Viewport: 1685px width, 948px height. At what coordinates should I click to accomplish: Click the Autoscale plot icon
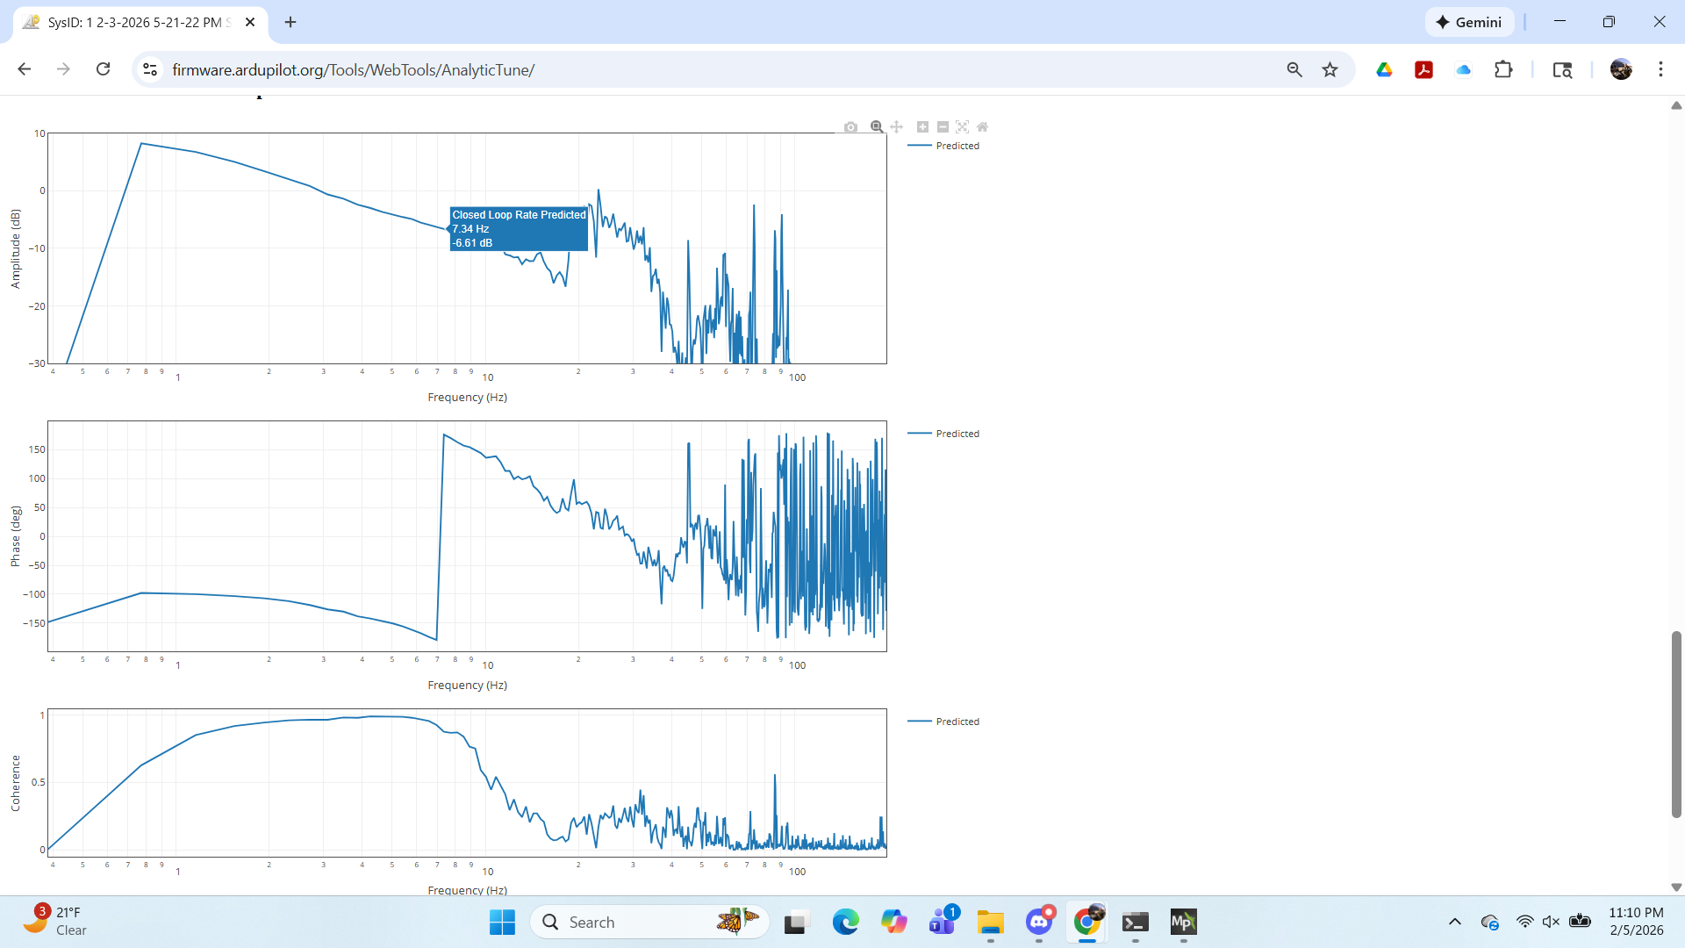[962, 127]
